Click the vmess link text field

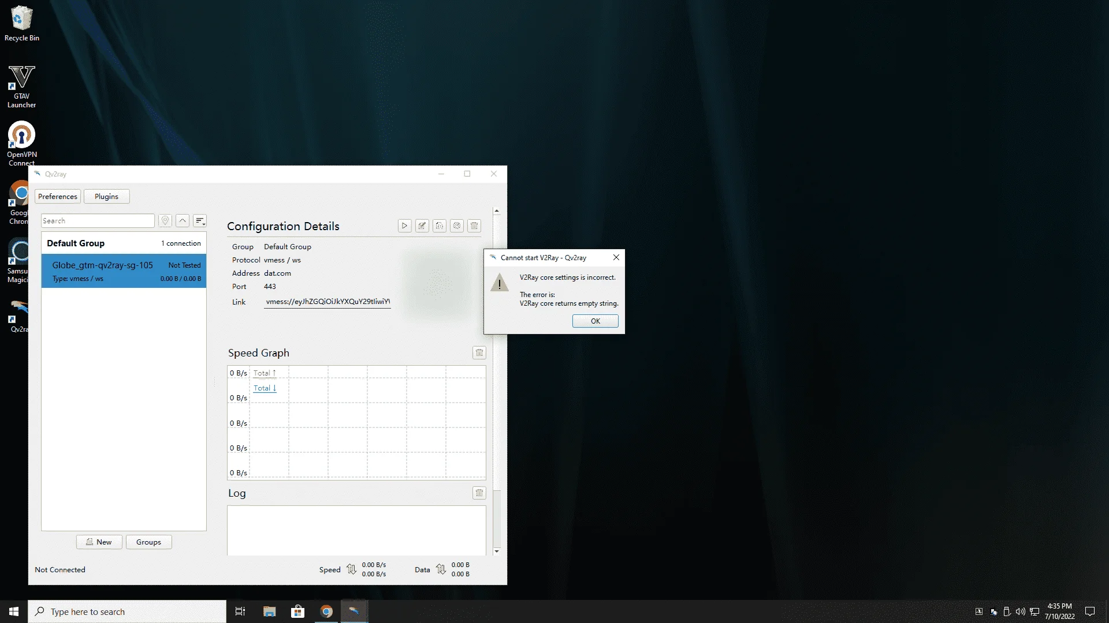point(327,301)
